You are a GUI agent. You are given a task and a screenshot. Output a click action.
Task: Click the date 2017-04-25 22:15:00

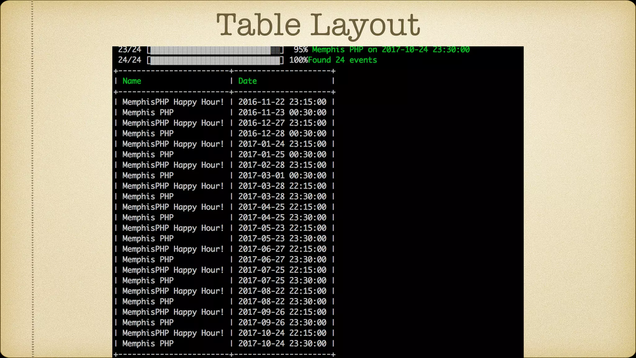click(282, 207)
